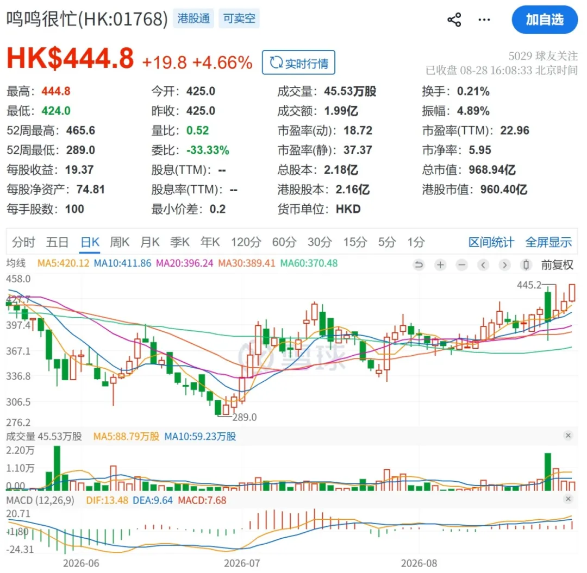Click the MACD:7.68 value

pyautogui.click(x=202, y=500)
